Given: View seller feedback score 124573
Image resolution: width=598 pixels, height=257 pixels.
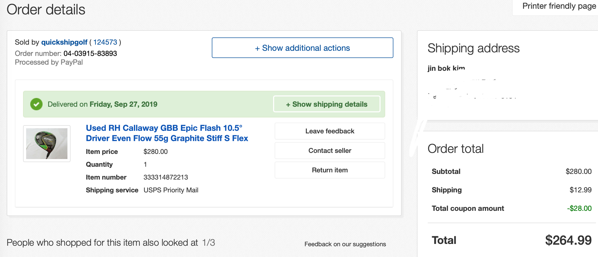Looking at the screenshot, I should click(105, 42).
